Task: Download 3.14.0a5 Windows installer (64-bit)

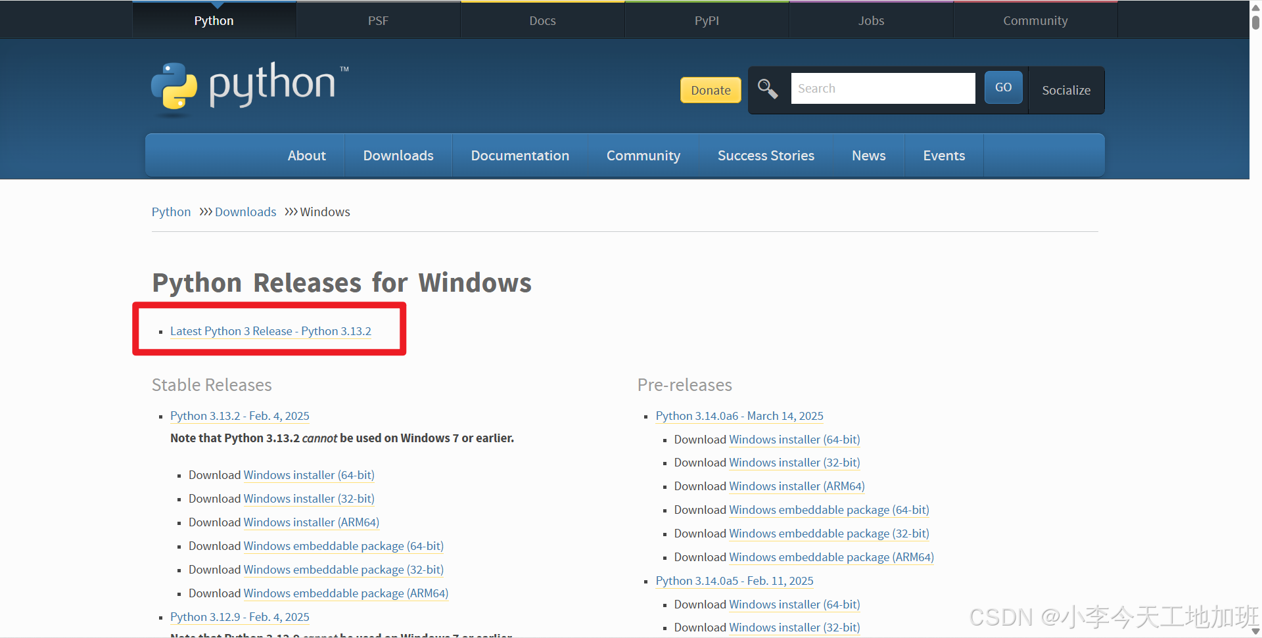Action: [x=795, y=604]
